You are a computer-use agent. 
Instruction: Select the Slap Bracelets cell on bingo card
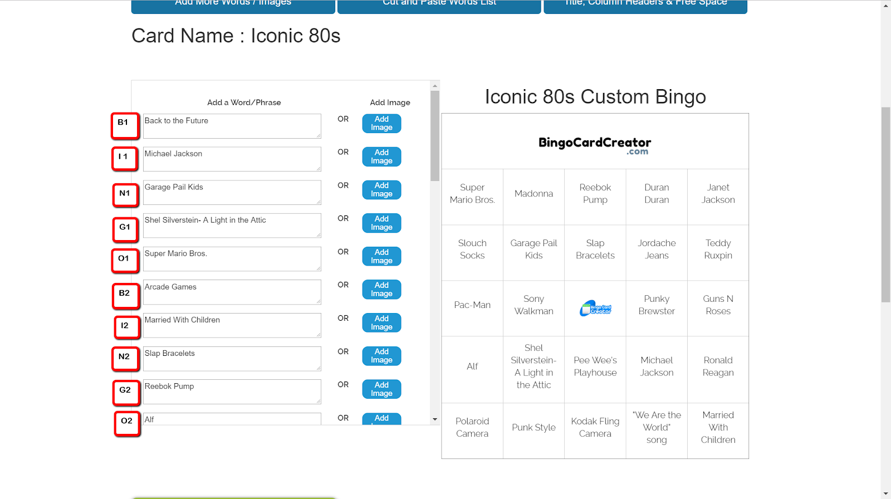[595, 253]
